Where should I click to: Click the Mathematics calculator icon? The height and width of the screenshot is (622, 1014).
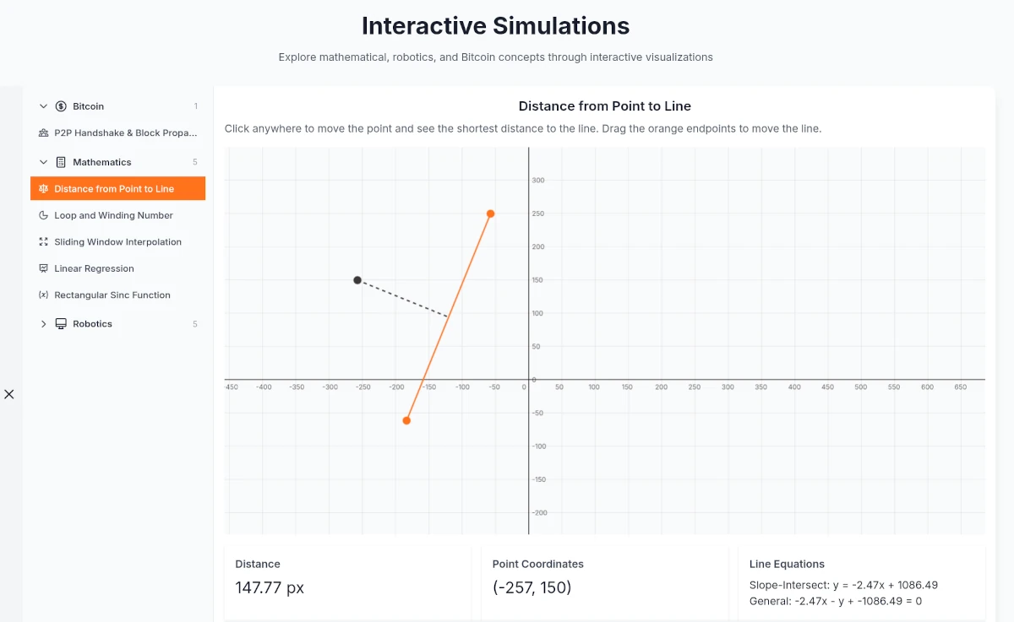click(x=61, y=162)
